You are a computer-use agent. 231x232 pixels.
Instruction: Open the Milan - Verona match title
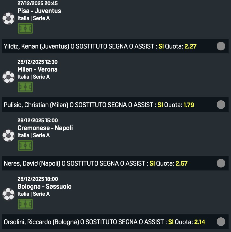37,69
